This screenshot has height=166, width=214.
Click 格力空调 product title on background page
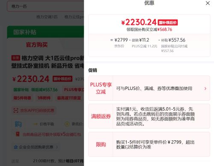(x=48, y=62)
